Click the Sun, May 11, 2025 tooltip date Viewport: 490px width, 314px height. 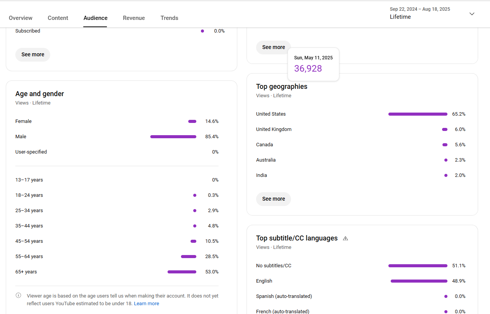(313, 58)
